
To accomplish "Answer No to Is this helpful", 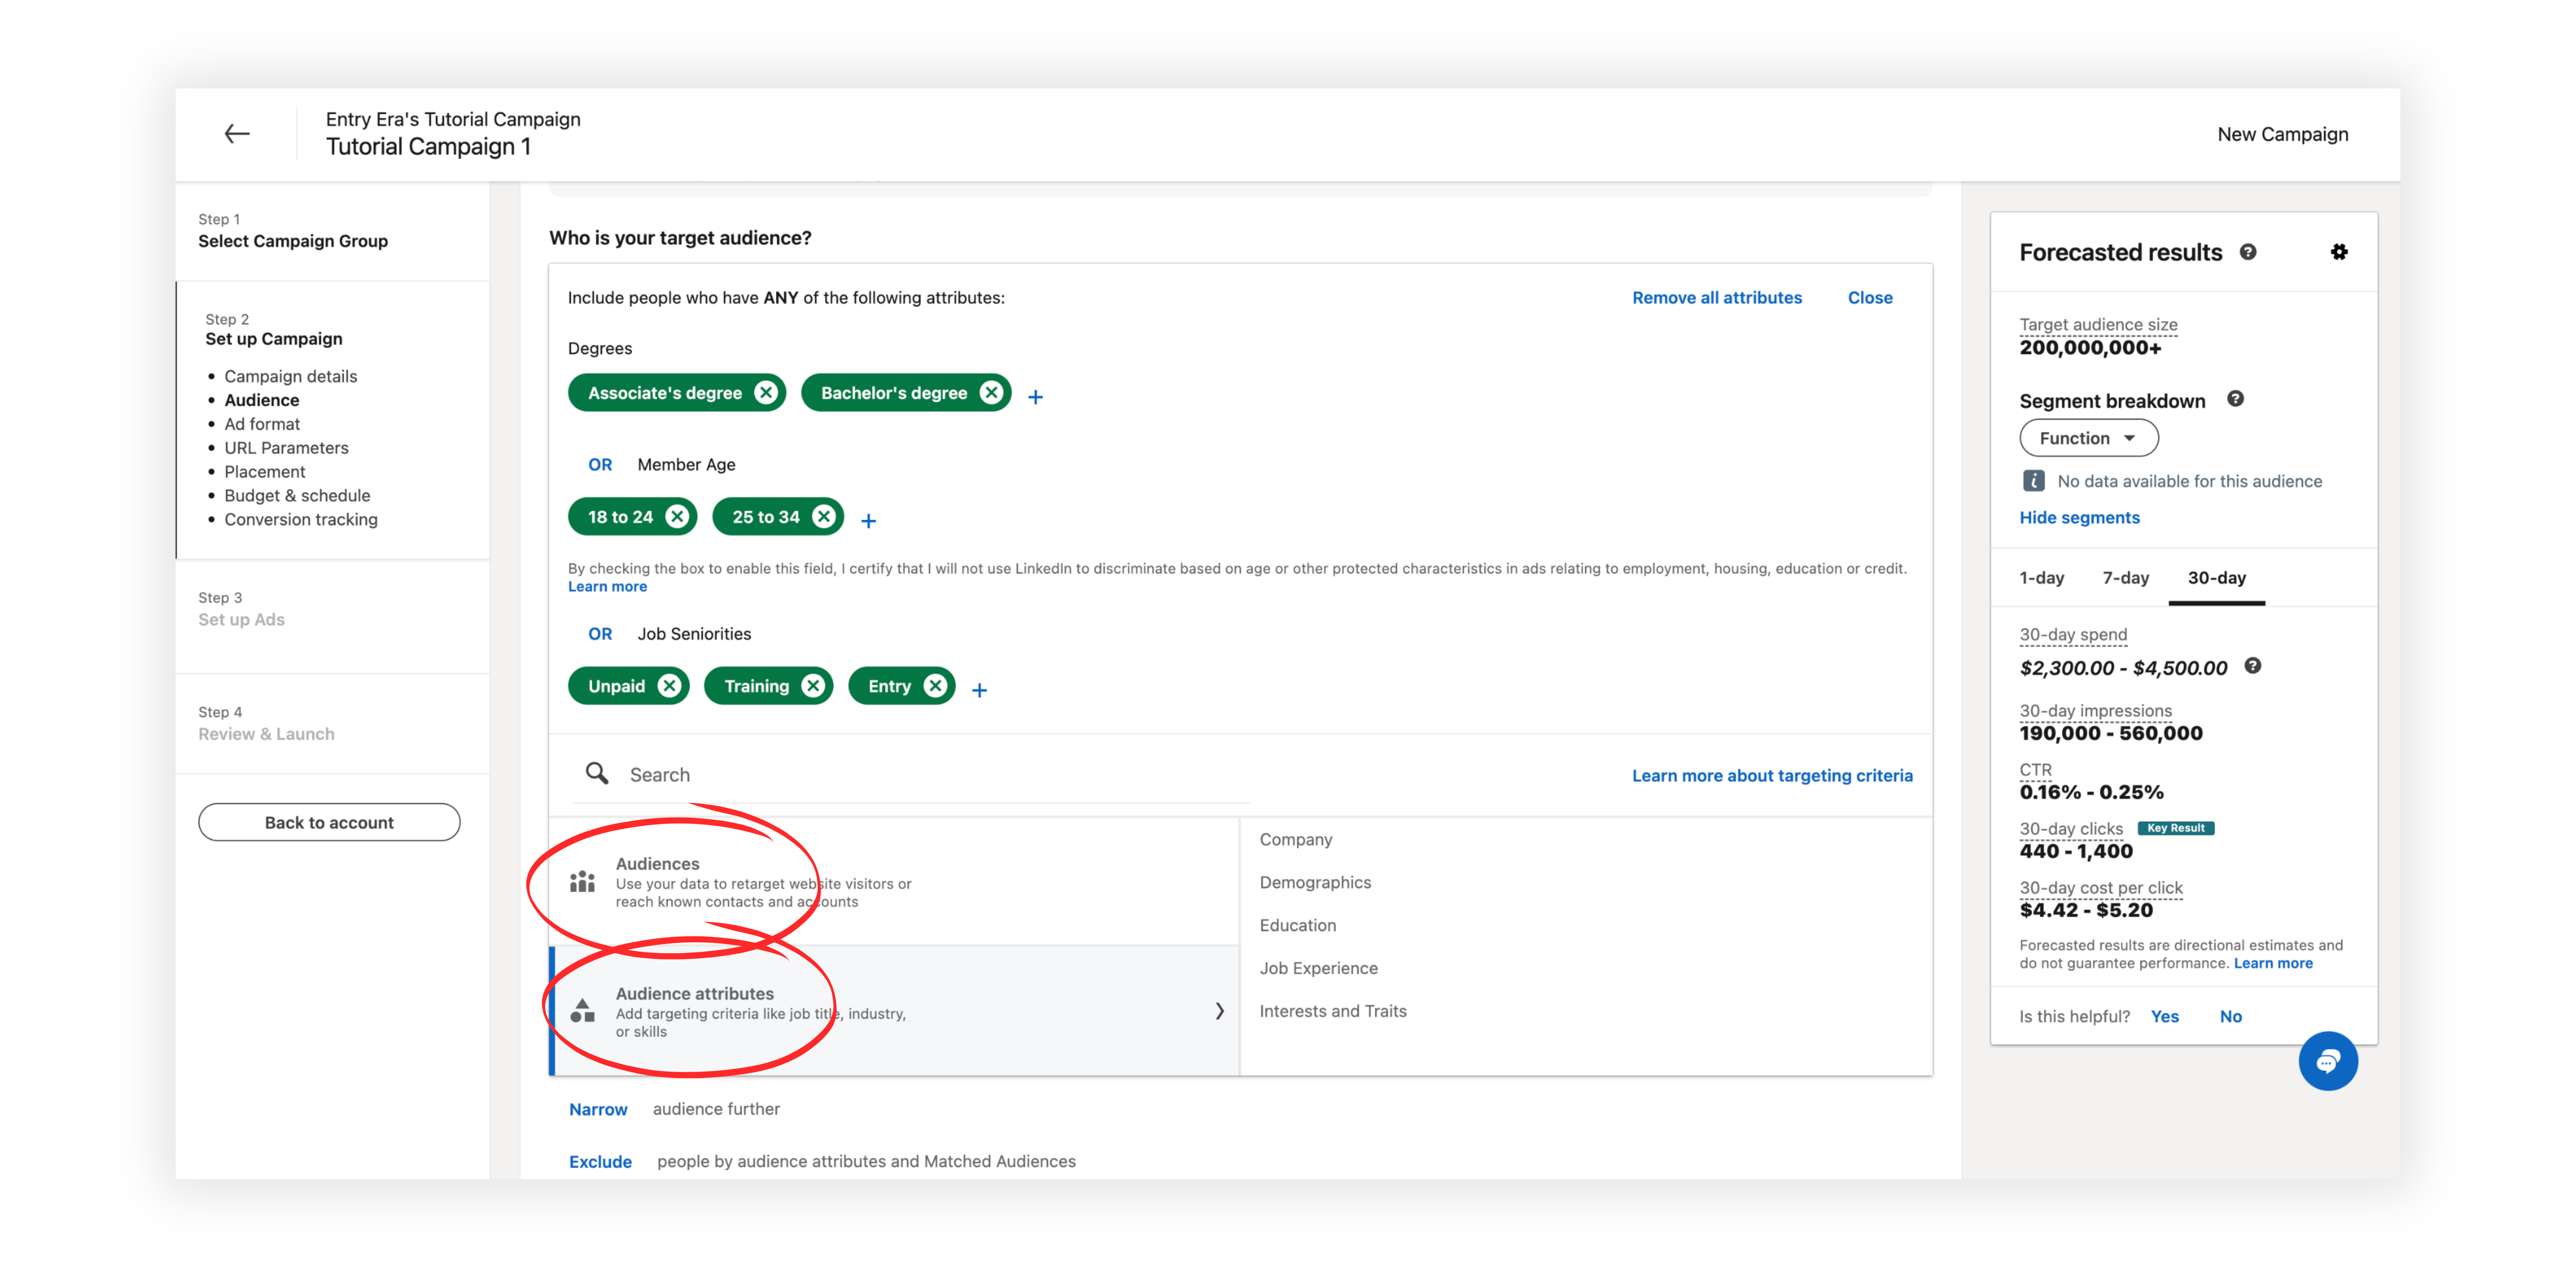I will point(2231,1016).
